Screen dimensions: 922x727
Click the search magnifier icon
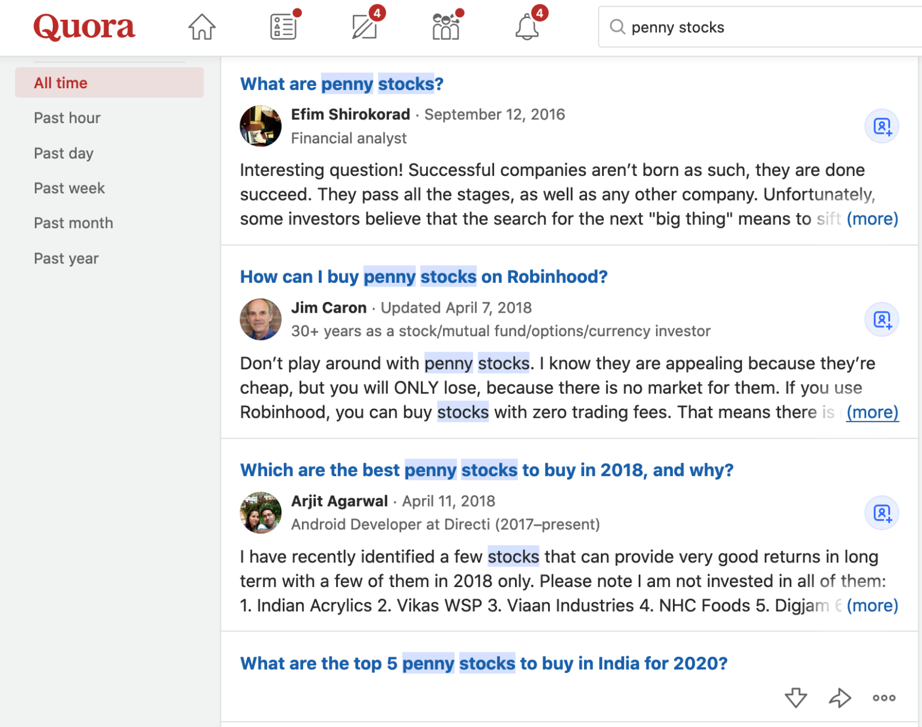(x=618, y=27)
